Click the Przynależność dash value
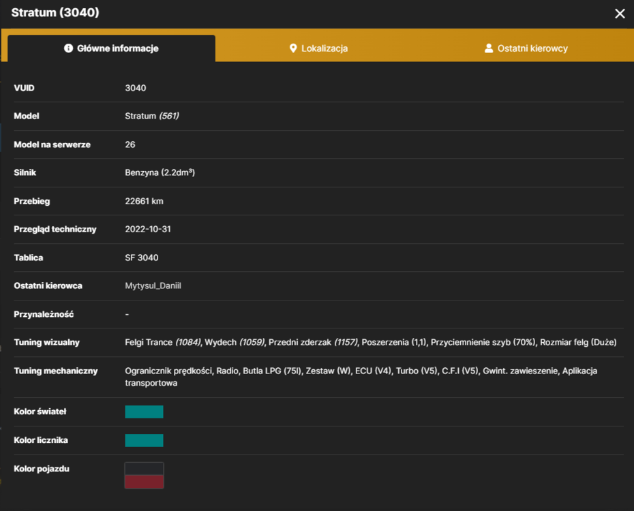 point(127,314)
